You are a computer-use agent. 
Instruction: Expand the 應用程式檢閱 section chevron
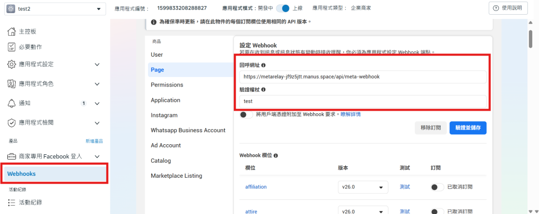pos(97,123)
